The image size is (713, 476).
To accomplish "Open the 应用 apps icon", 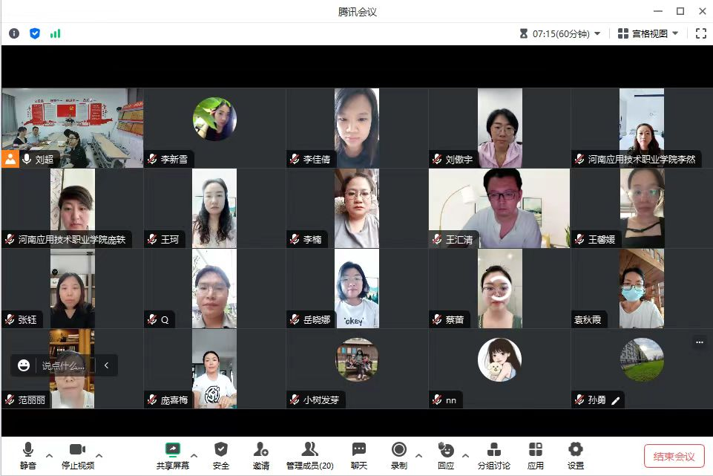I will tap(535, 454).
